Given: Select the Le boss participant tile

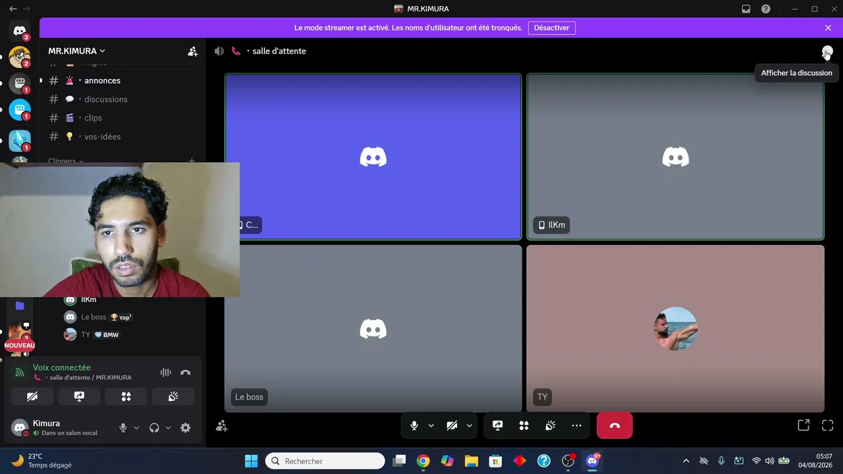Looking at the screenshot, I should pos(373,329).
